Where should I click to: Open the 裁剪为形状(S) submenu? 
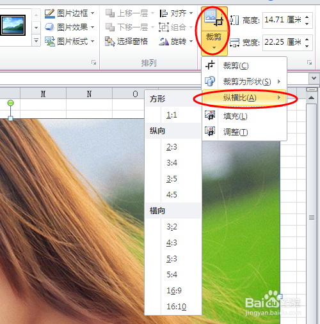[x=244, y=81]
